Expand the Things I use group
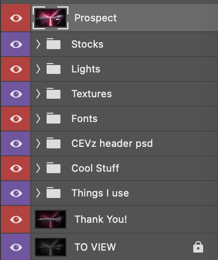Viewport: 218px width, 260px height. click(38, 193)
